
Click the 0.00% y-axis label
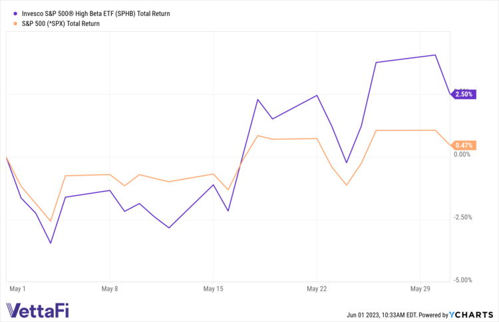(x=461, y=154)
